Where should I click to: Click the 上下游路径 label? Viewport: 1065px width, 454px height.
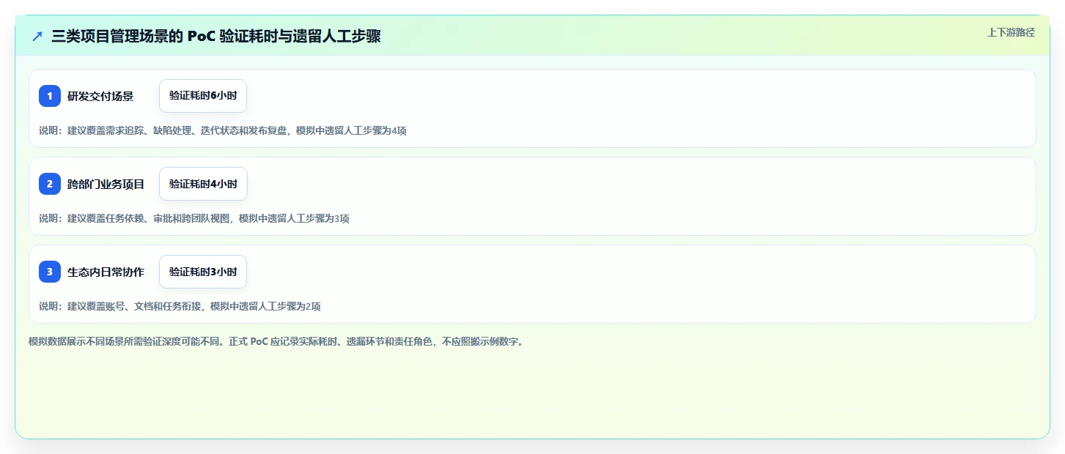[x=1011, y=32]
